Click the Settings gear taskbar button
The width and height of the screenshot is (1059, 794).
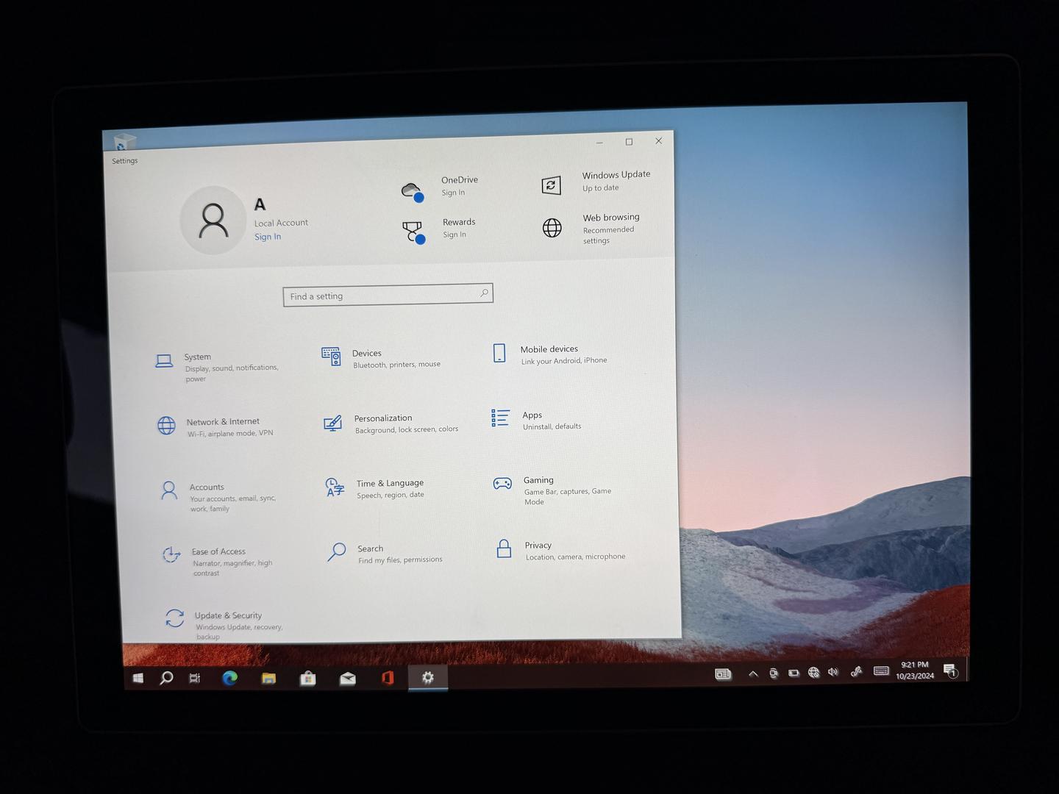[x=427, y=677]
